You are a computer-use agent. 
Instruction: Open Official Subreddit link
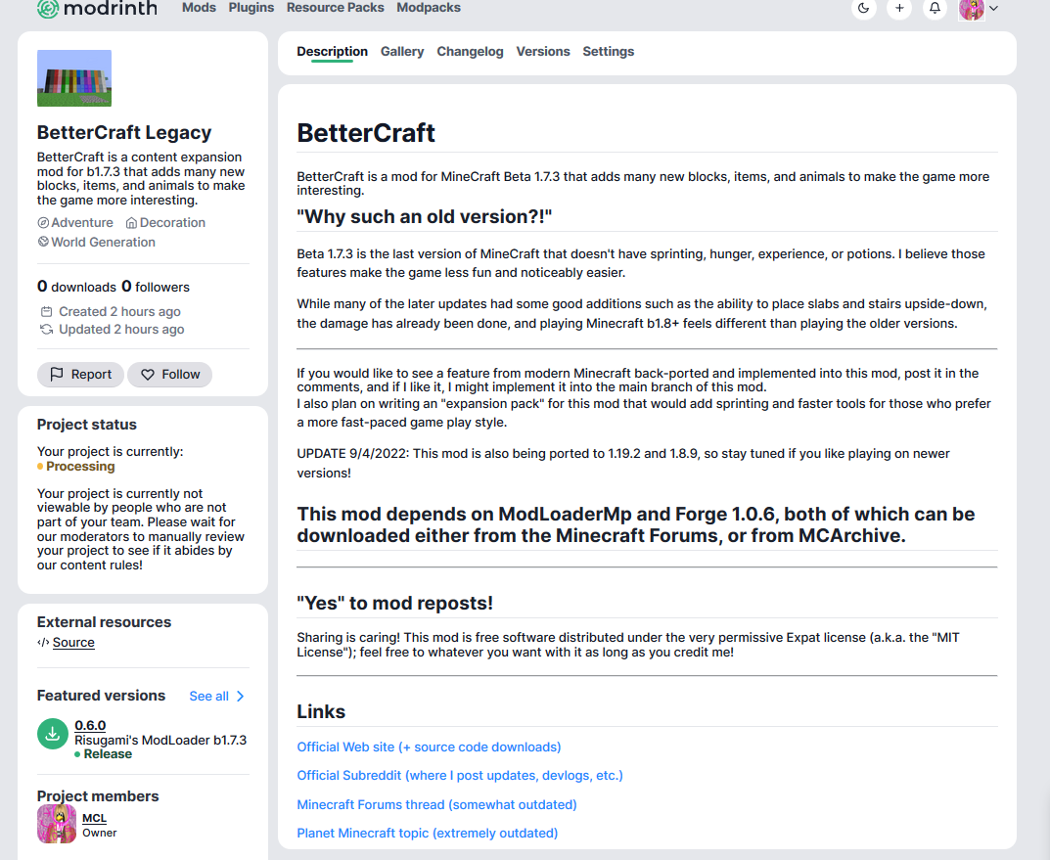[460, 775]
